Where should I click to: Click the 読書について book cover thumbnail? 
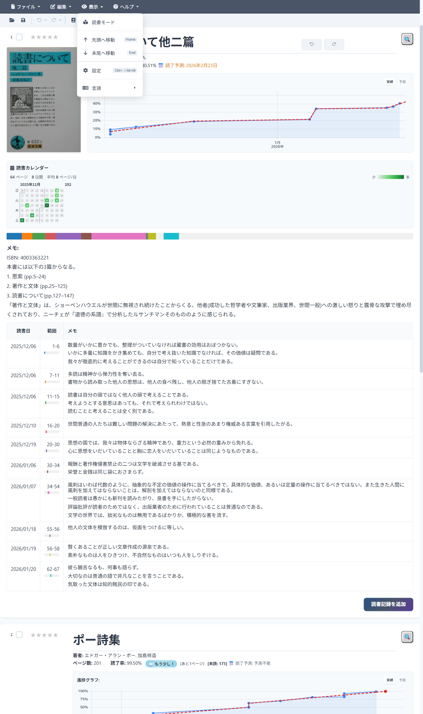click(44, 99)
